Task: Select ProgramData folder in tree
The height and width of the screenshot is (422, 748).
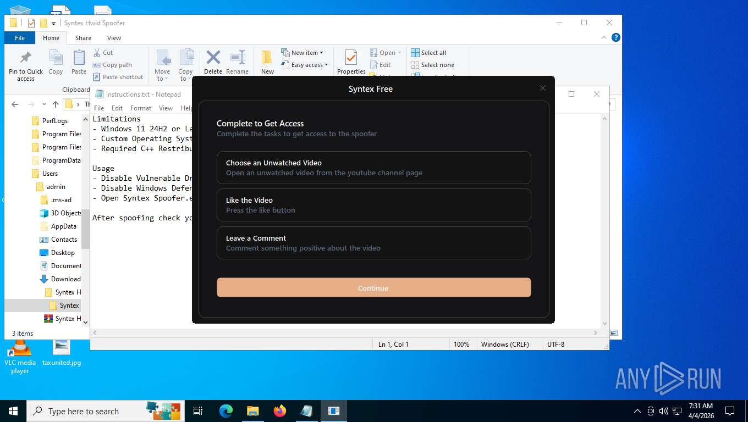Action: (57, 160)
